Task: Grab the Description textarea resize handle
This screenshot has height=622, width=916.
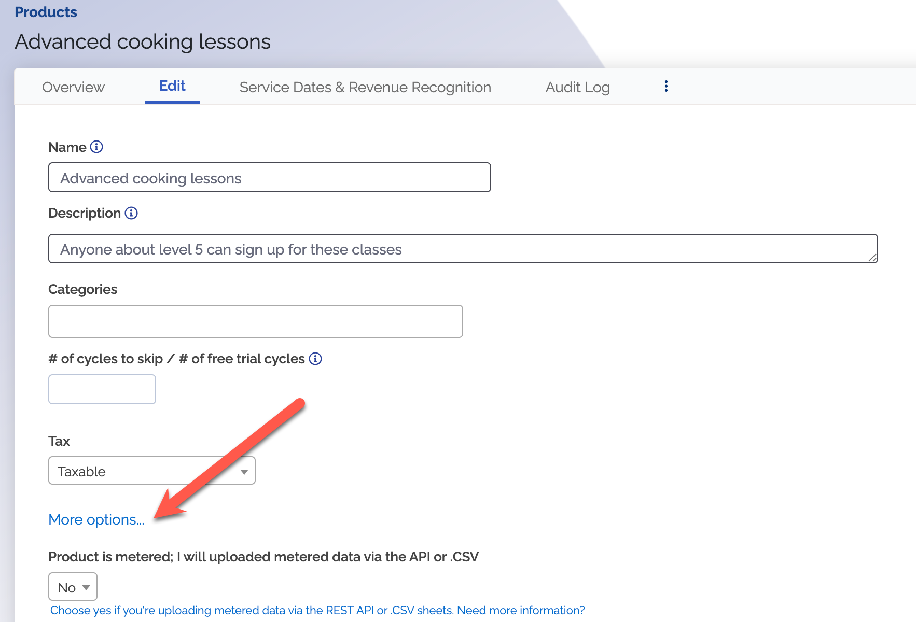Action: click(x=872, y=258)
